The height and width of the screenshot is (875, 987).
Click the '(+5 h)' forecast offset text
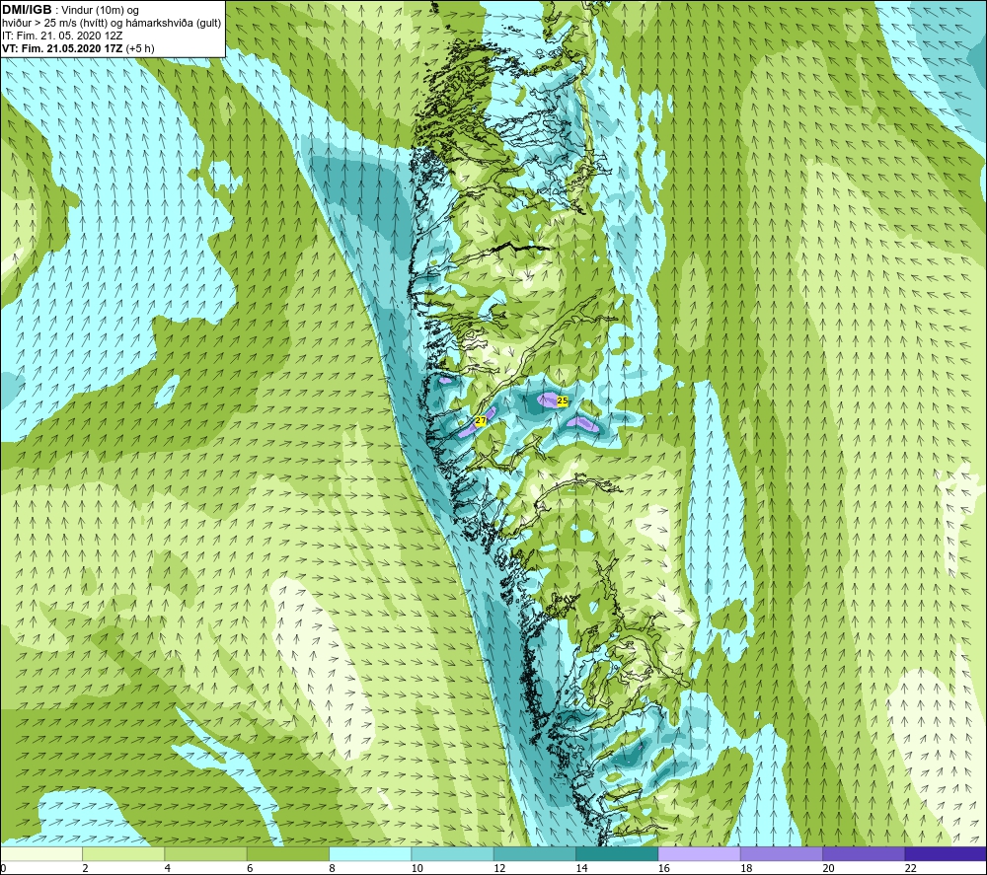pos(140,48)
